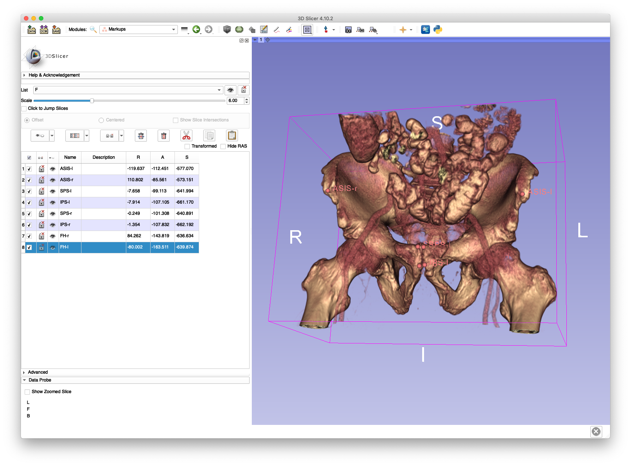Click SPS-r R value -0.249

(x=134, y=214)
